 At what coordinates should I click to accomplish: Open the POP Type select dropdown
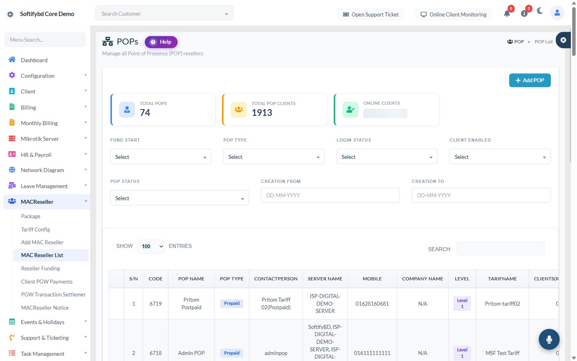coord(274,156)
